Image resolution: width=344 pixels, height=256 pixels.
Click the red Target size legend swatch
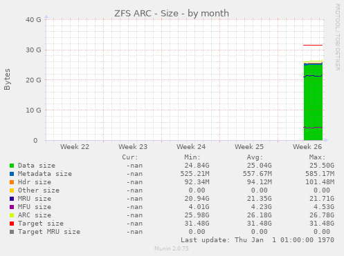click(12, 224)
